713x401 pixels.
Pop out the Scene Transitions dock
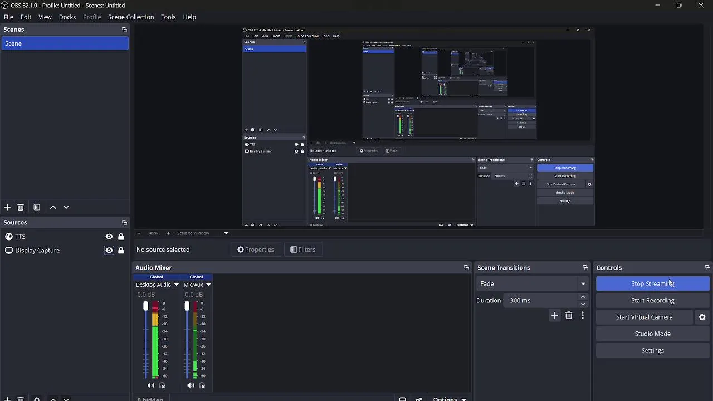tap(585, 268)
